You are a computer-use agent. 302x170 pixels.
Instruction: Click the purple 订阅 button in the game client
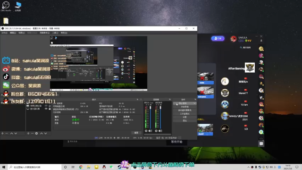coord(218,39)
